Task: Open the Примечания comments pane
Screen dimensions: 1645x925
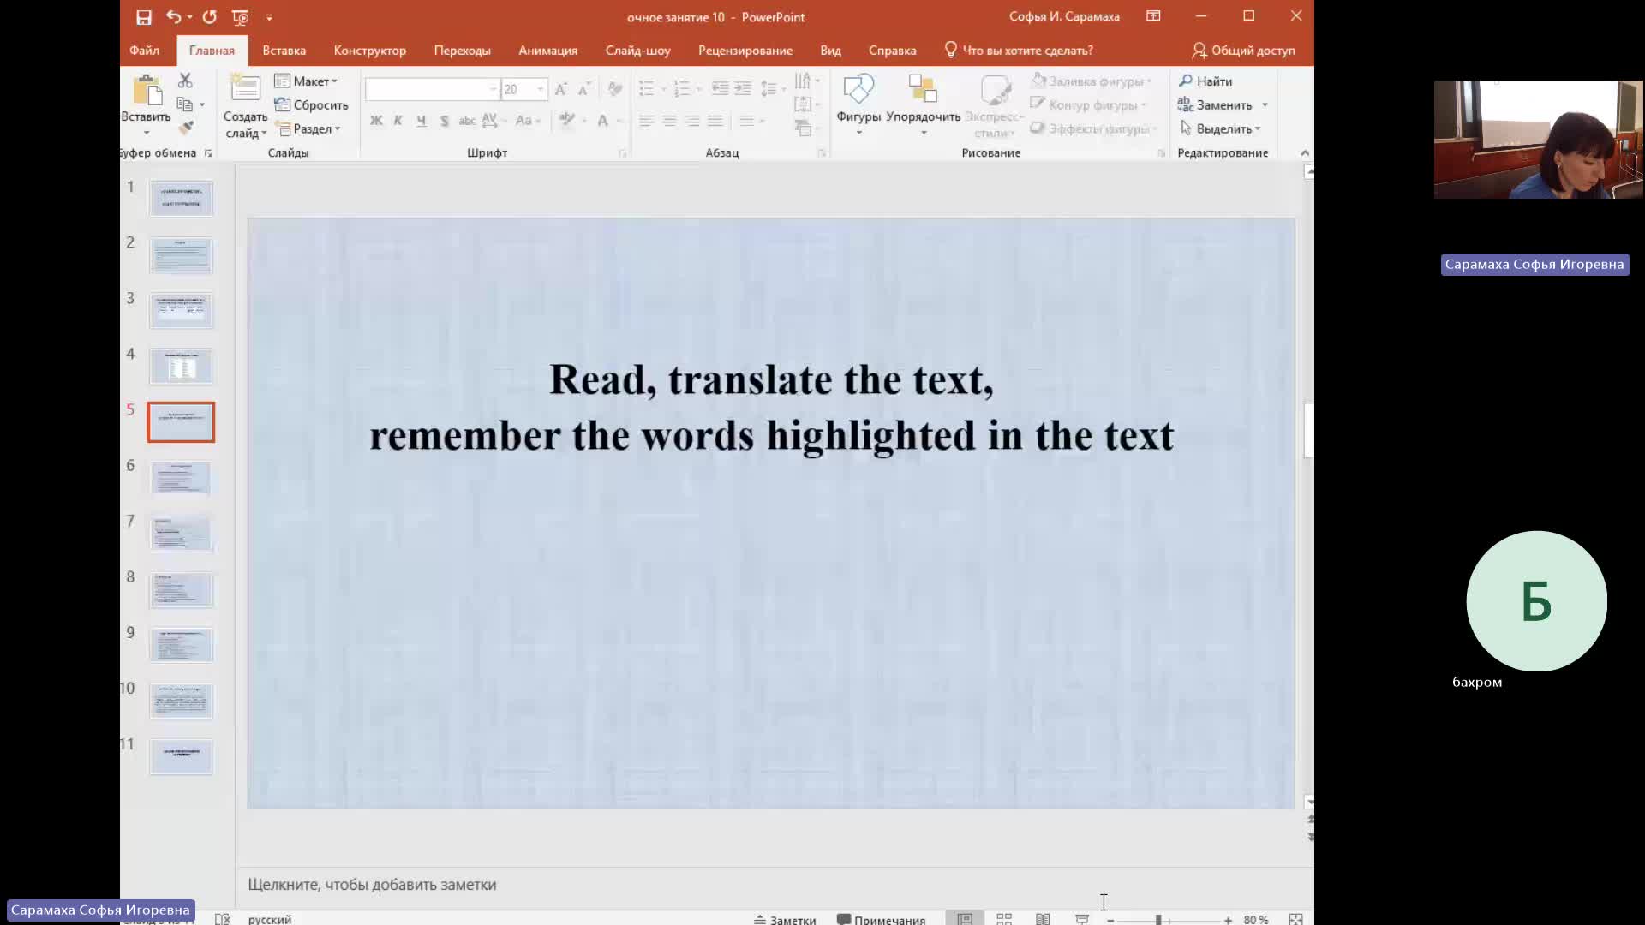Action: click(x=881, y=919)
